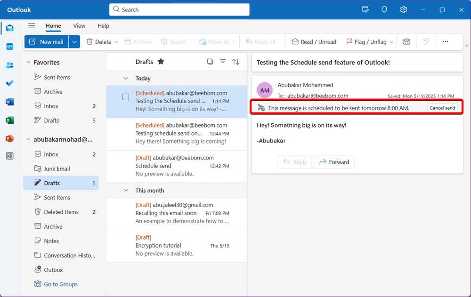Open PowerPoint from the app rail

(9, 138)
